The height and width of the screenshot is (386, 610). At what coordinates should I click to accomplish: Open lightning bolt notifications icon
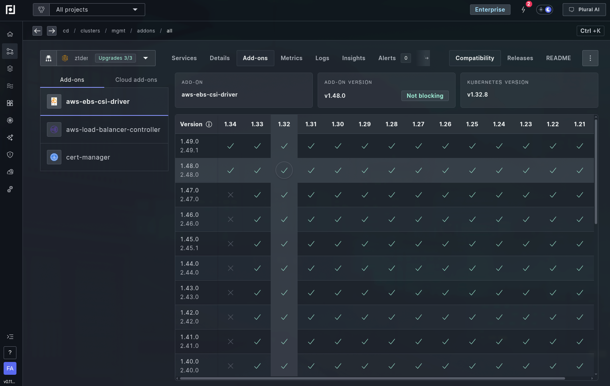523,10
